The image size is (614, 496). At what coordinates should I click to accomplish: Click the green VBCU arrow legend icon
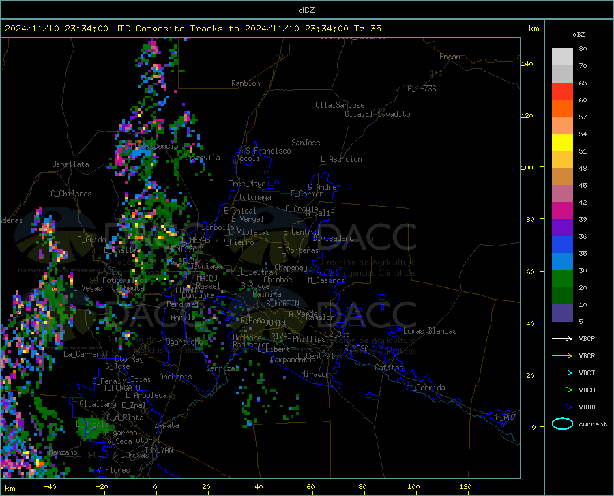(x=562, y=390)
